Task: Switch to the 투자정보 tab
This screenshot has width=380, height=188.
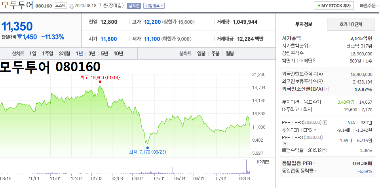Action: 304,24
